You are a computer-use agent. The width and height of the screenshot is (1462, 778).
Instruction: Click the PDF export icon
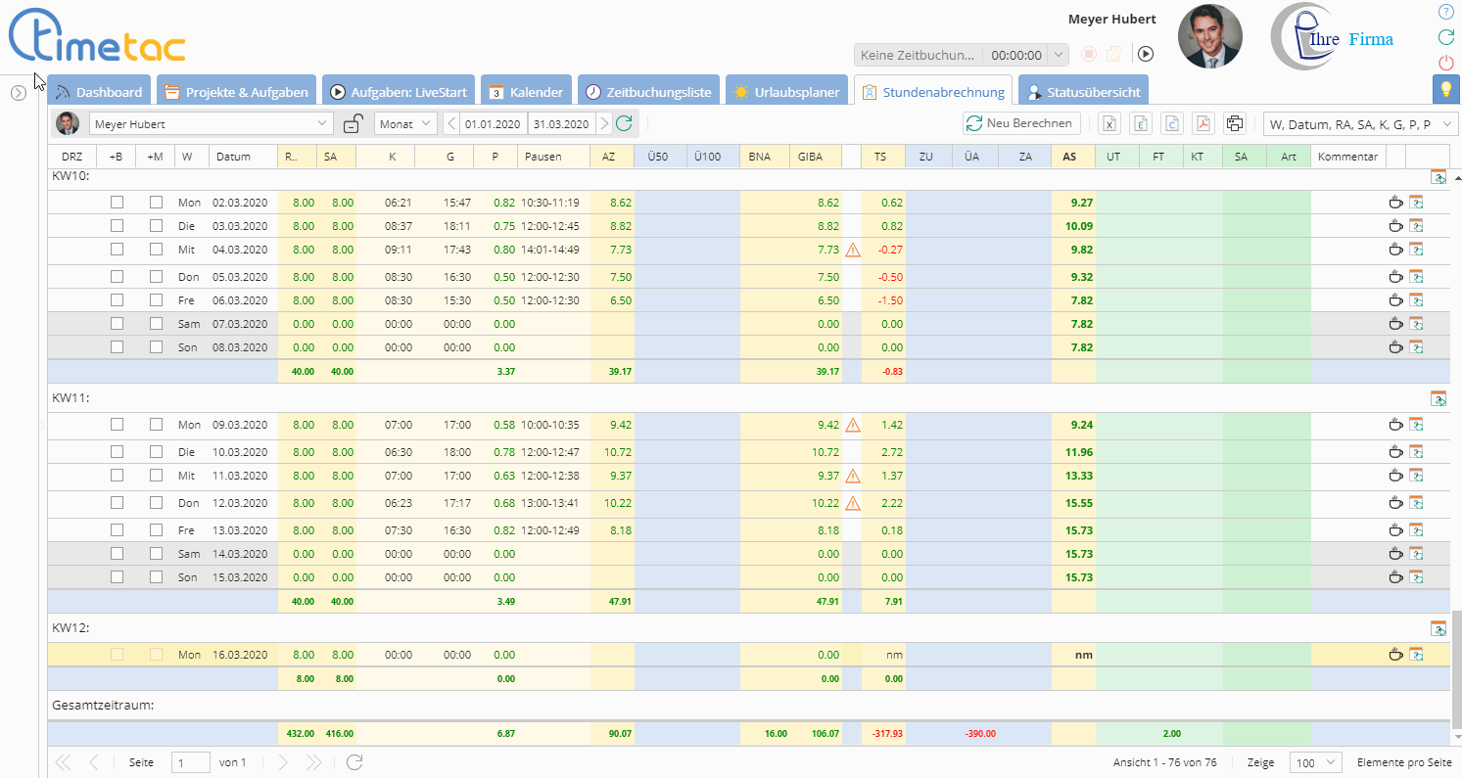[x=1203, y=123]
